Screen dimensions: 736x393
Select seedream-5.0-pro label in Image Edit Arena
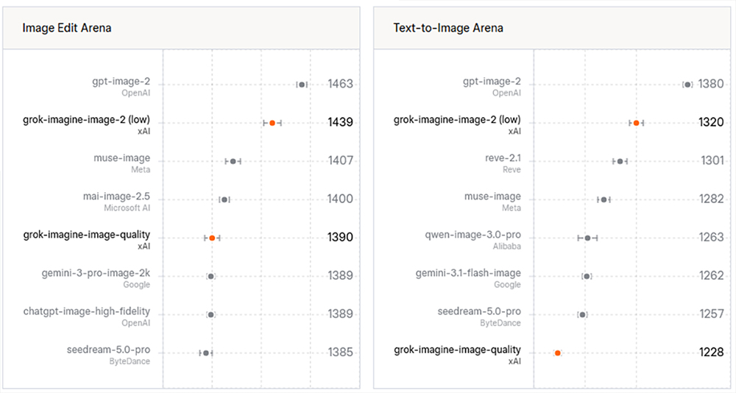[108, 350]
